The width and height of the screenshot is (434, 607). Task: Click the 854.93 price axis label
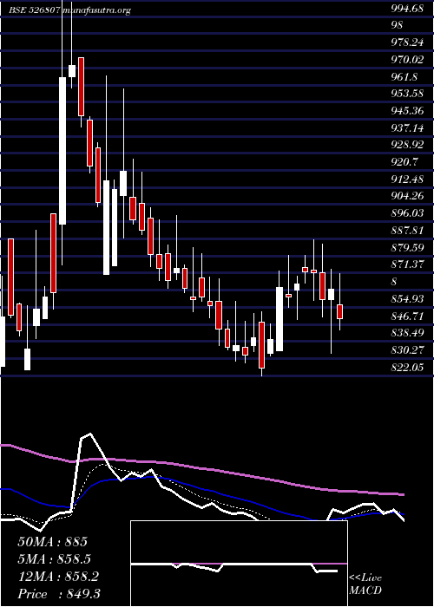tap(407, 299)
